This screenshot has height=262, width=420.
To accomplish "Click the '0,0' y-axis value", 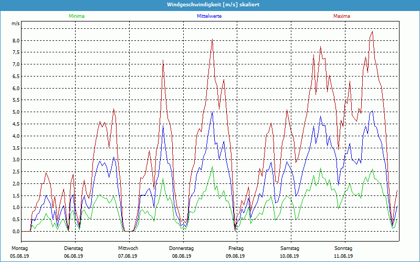I will (16, 231).
